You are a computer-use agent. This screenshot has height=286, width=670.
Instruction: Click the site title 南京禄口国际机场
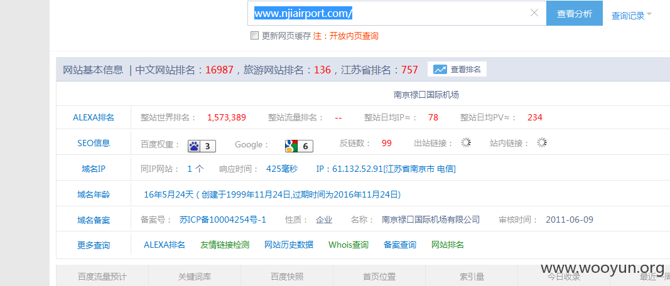(x=426, y=95)
